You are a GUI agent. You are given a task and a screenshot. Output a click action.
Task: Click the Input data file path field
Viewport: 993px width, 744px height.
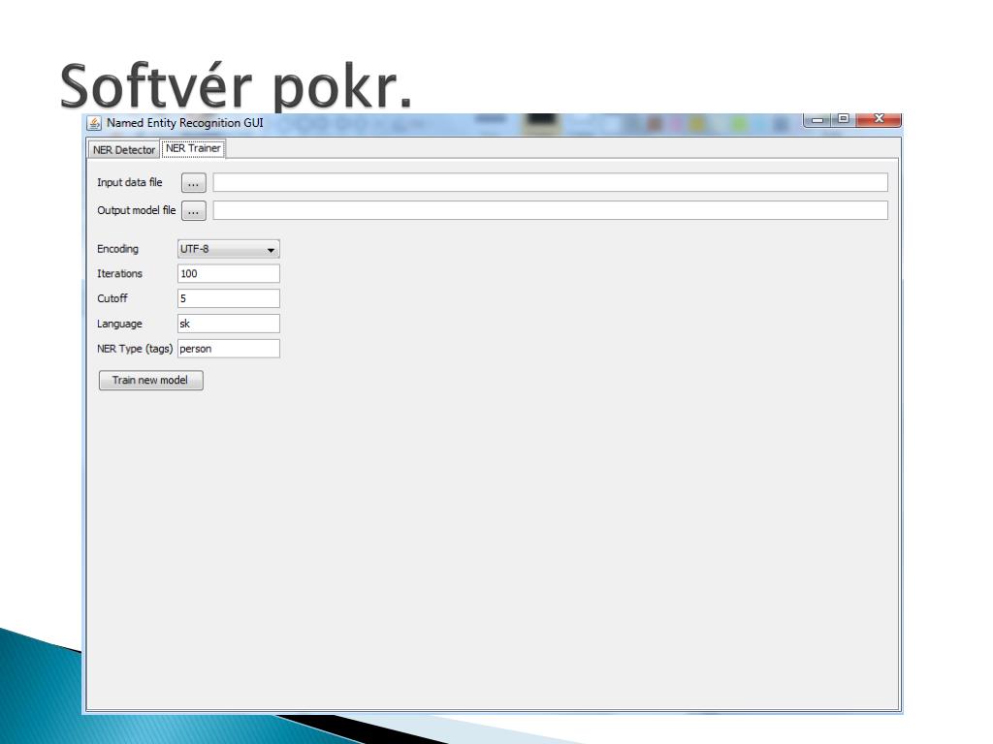551,182
